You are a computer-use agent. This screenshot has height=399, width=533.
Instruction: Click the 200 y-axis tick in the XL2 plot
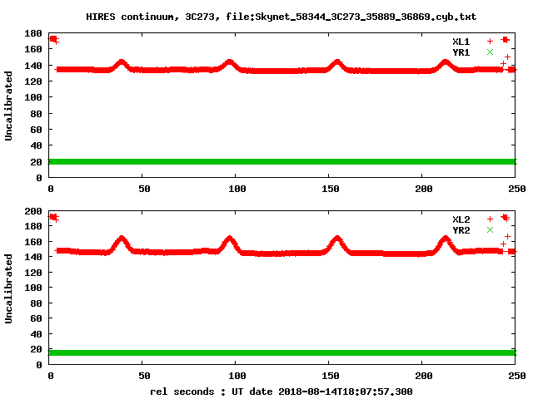[x=33, y=211]
